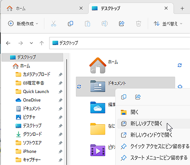Go up one folder level arrow
Image resolution: width=190 pixels, height=165 pixels.
(x=41, y=43)
